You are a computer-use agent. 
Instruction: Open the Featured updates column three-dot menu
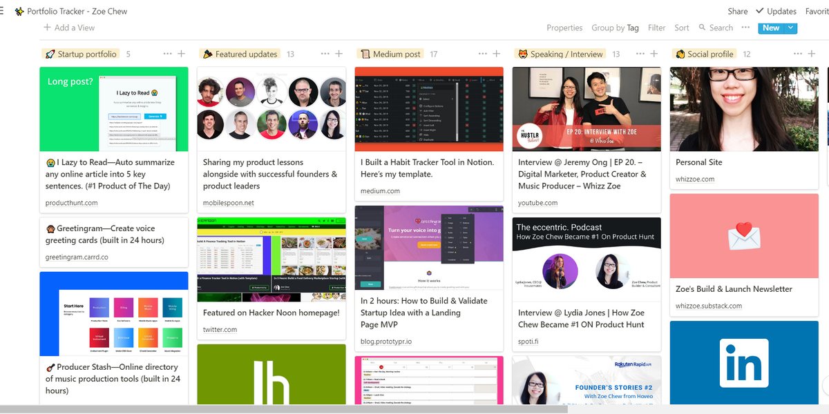click(325, 54)
